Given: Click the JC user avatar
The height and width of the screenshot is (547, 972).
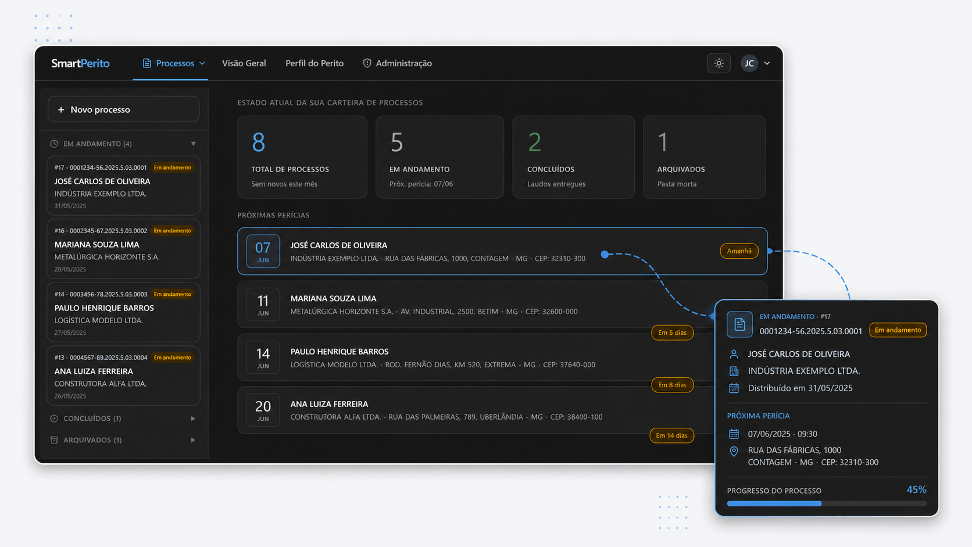Looking at the screenshot, I should click(749, 63).
